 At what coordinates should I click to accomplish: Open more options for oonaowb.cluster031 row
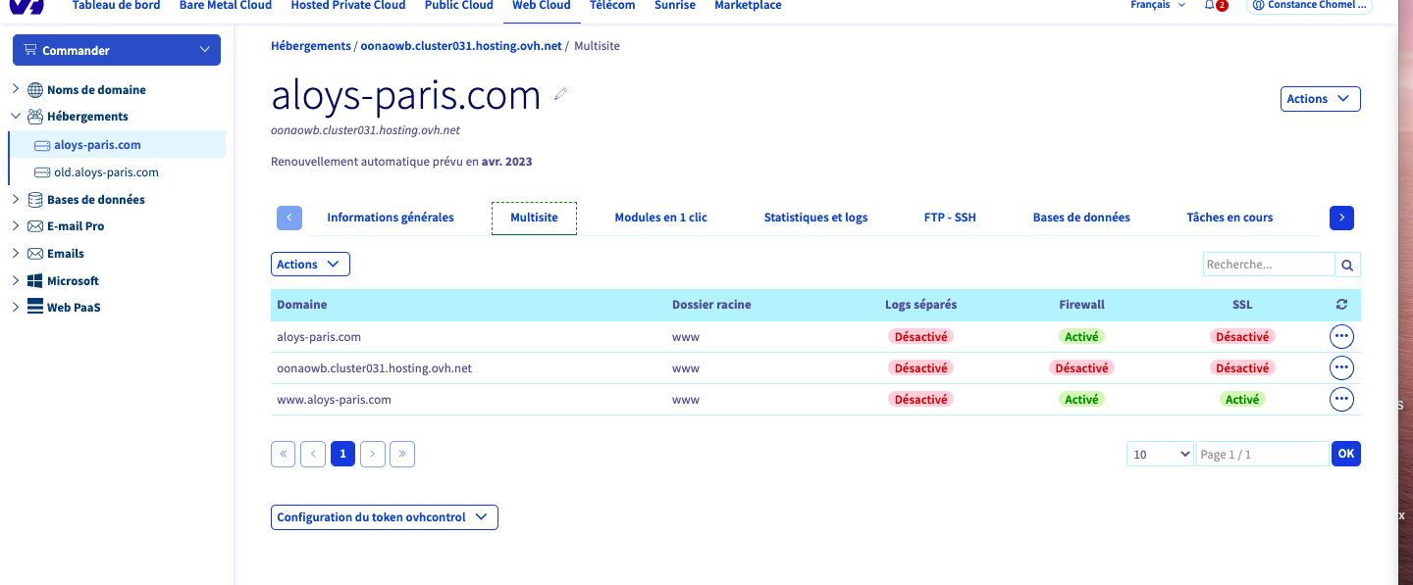point(1341,368)
